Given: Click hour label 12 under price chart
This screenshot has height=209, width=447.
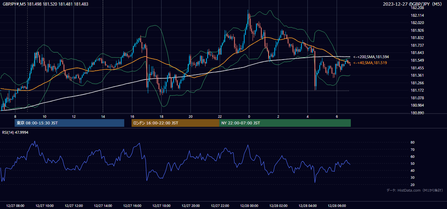Looking at the screenshot, I should [73, 116].
